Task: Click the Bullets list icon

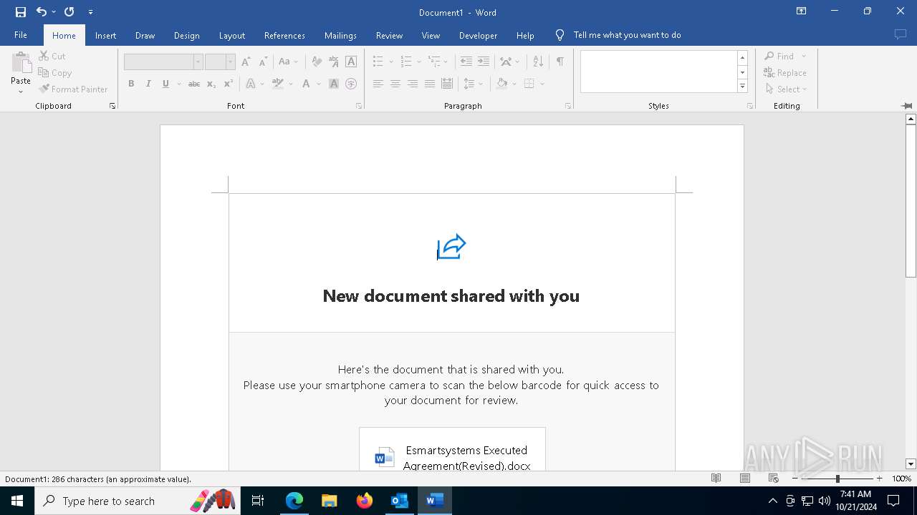Action: tap(378, 62)
